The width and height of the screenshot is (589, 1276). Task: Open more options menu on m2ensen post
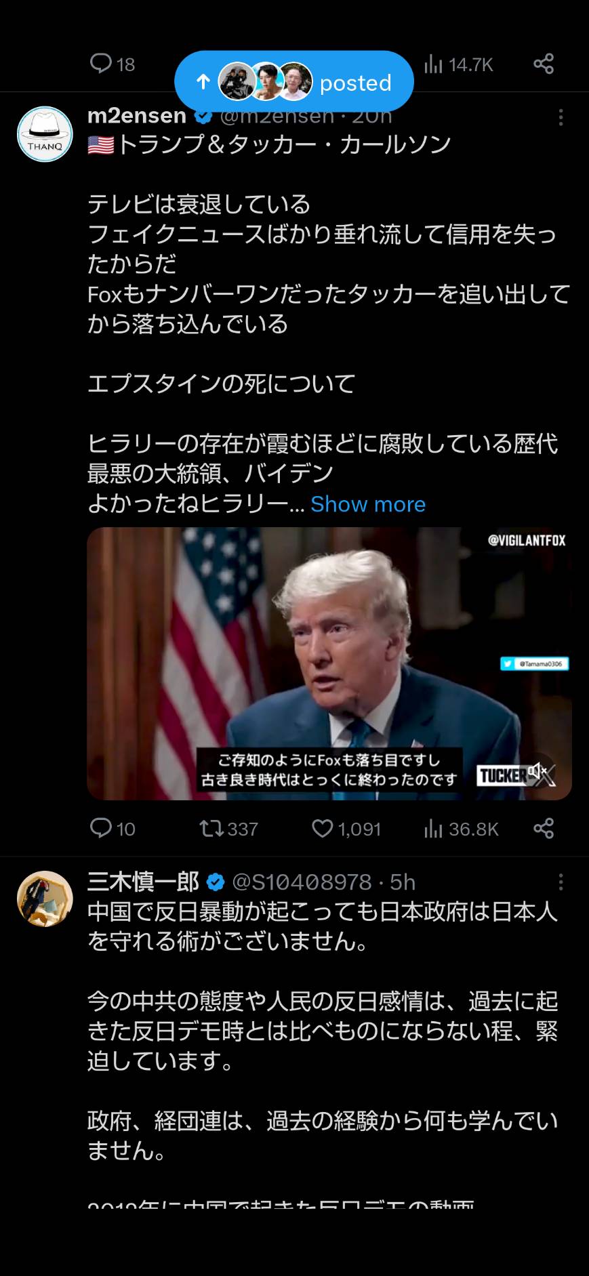[561, 117]
